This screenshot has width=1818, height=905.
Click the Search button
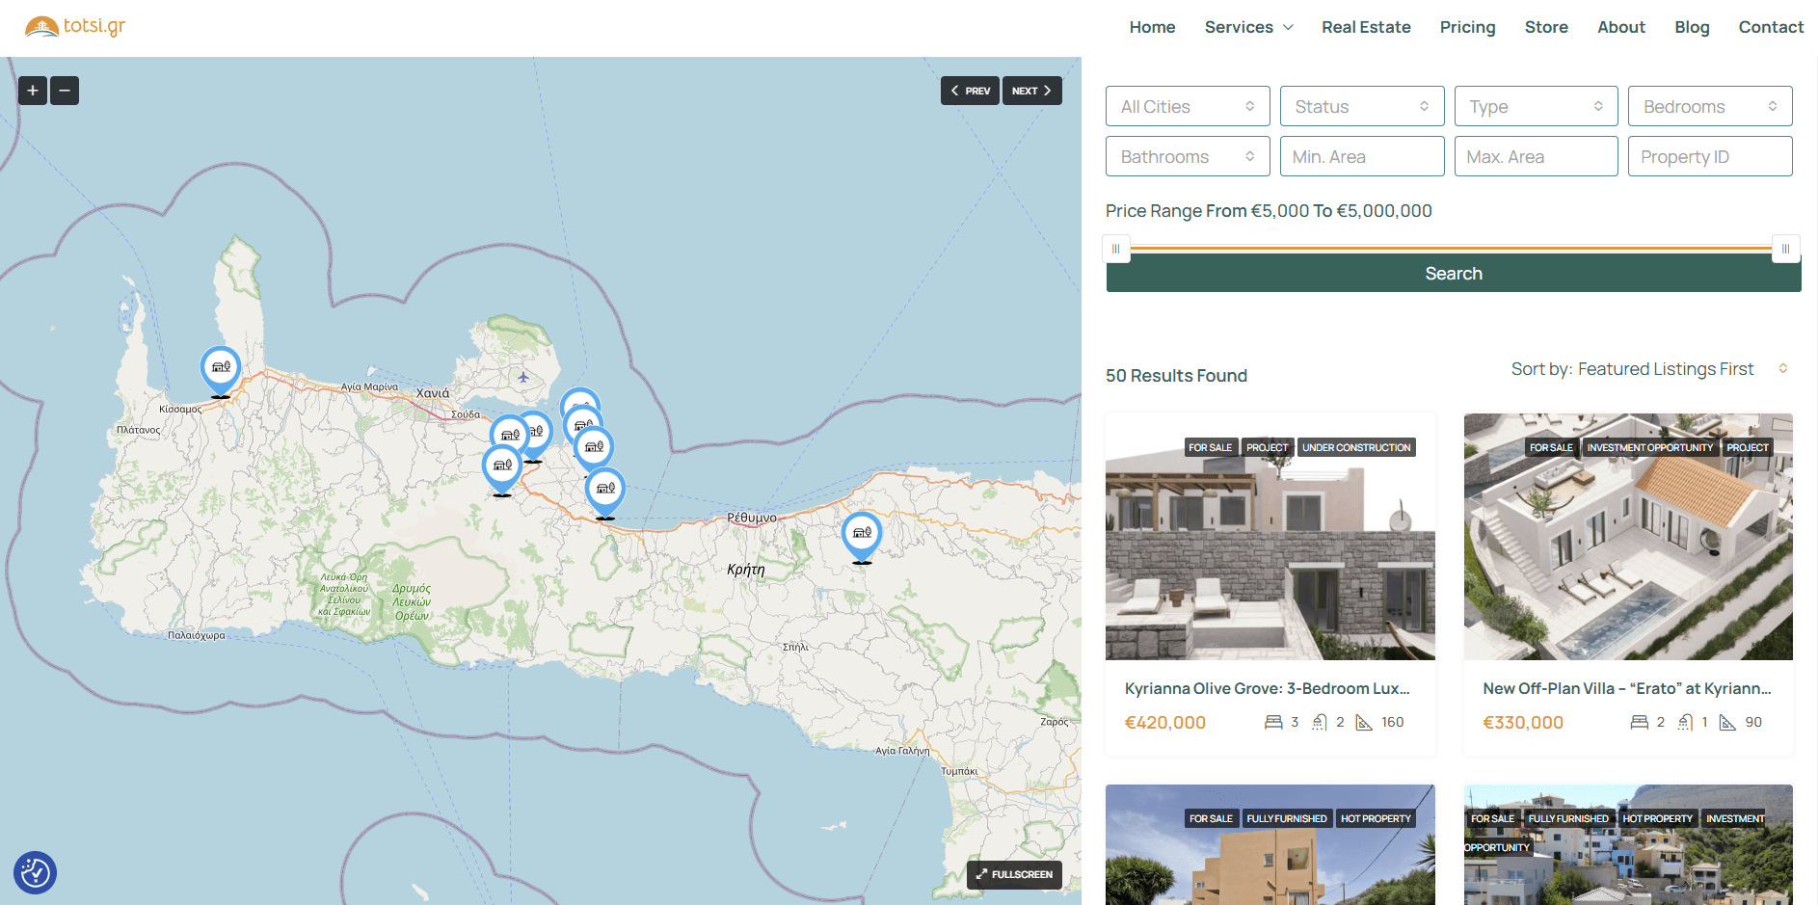point(1454,274)
